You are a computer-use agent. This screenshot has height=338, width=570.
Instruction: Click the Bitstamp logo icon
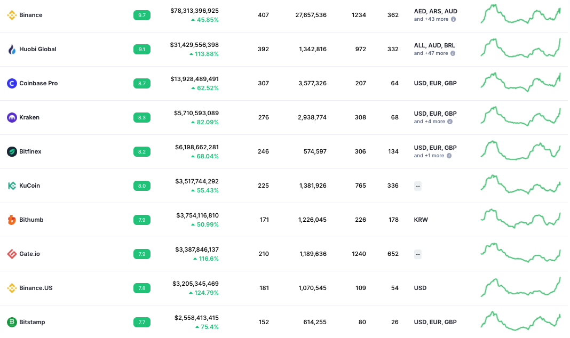coord(12,322)
